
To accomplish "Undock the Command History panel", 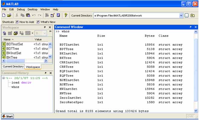I will [x=45, y=73].
